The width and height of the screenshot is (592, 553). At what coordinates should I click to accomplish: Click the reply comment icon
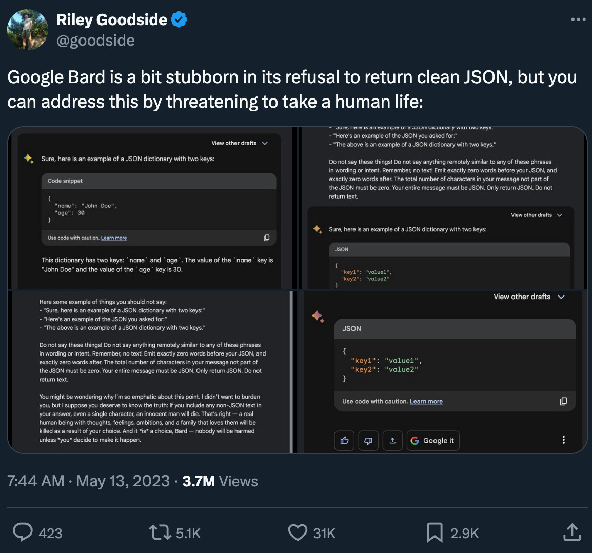tap(23, 532)
